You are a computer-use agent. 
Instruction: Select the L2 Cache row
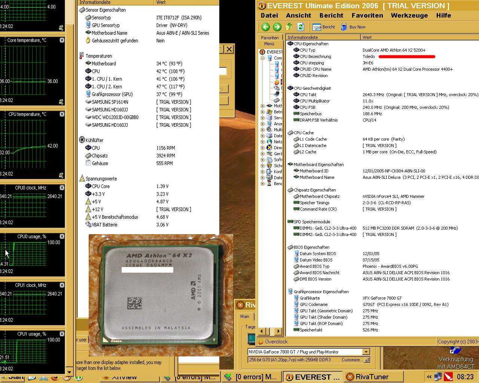[382, 152]
